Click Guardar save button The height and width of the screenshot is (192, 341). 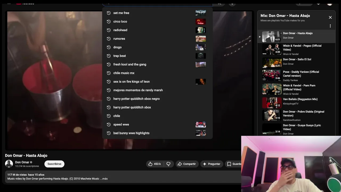point(234,164)
